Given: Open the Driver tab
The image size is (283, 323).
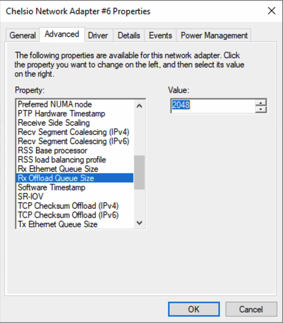Looking at the screenshot, I should [98, 35].
